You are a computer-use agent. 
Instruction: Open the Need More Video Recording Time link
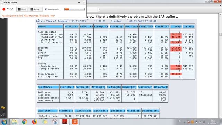pos(39,16)
